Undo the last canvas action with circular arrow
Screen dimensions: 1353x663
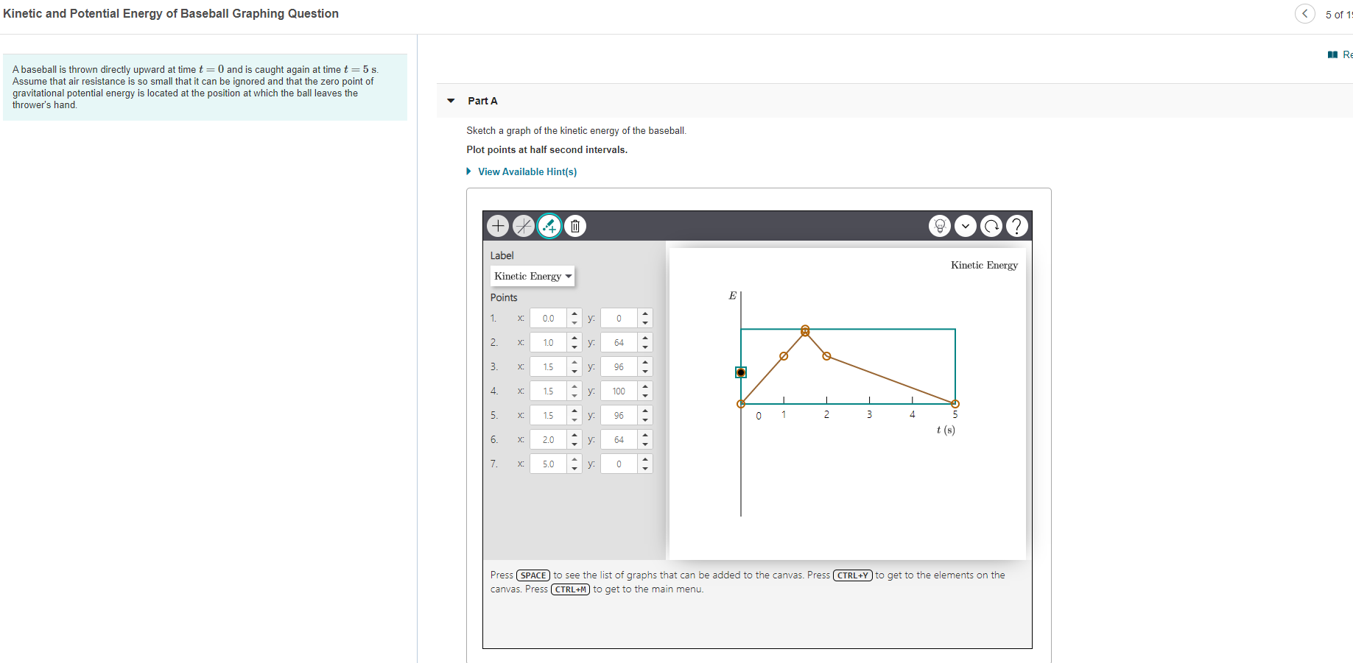pyautogui.click(x=991, y=226)
